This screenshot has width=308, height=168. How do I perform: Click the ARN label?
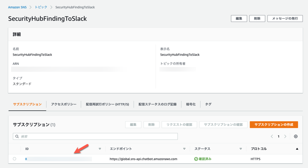click(x=16, y=64)
